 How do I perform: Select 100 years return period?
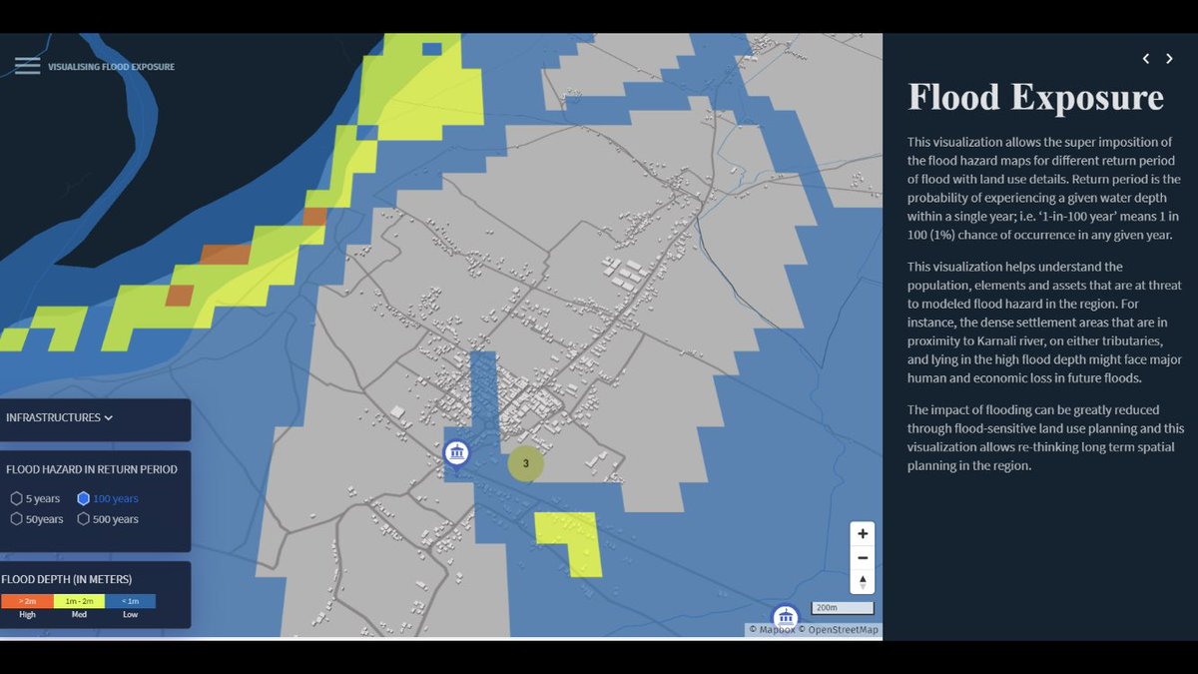point(108,498)
